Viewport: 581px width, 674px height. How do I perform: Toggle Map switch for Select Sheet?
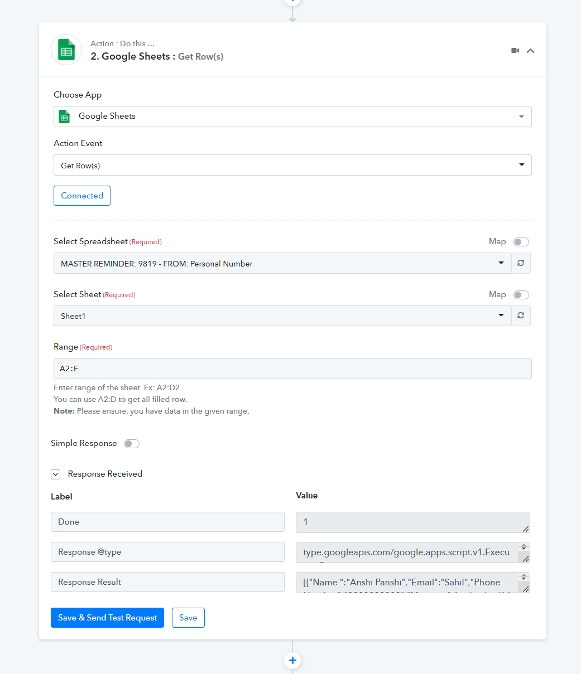pyautogui.click(x=521, y=295)
